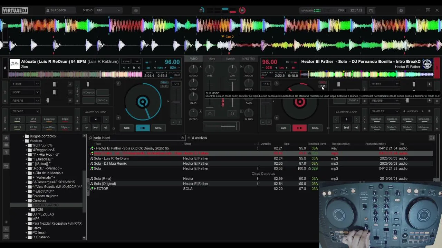
Task: Set loop in point on deck A
Action: click(x=86, y=128)
